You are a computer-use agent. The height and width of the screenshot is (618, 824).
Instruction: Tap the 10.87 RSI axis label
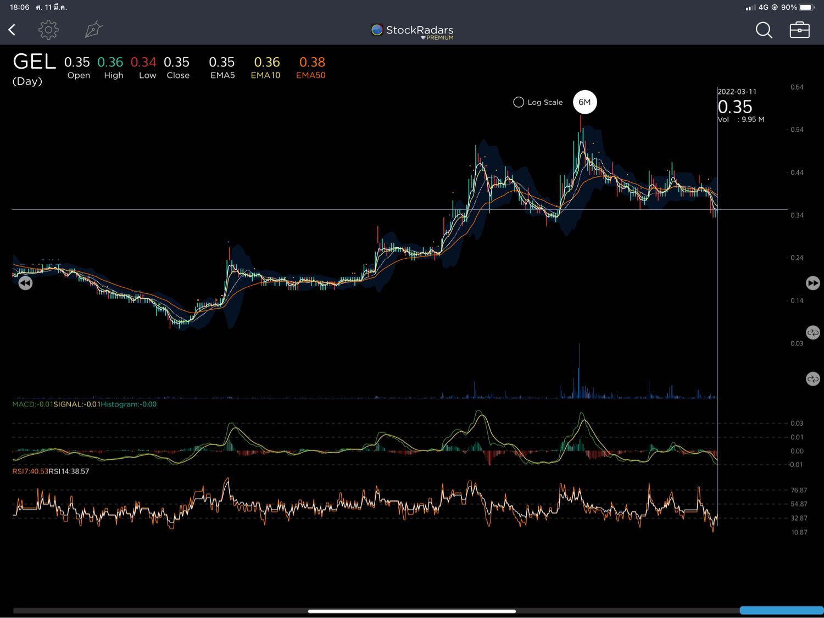[799, 532]
